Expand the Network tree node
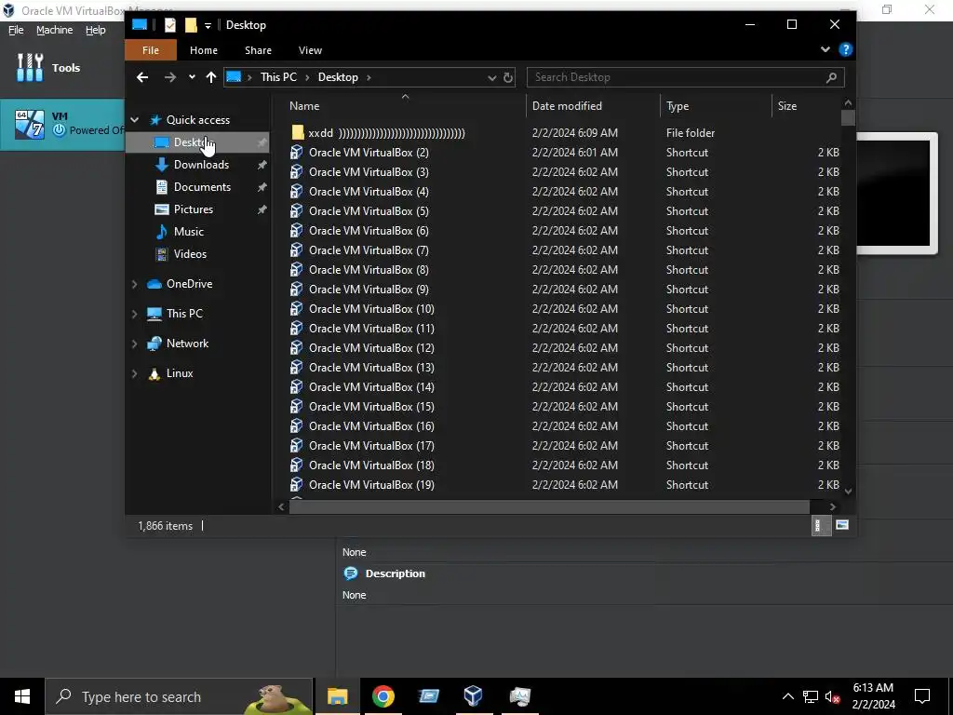Viewport: 953px width, 715px height. click(135, 344)
